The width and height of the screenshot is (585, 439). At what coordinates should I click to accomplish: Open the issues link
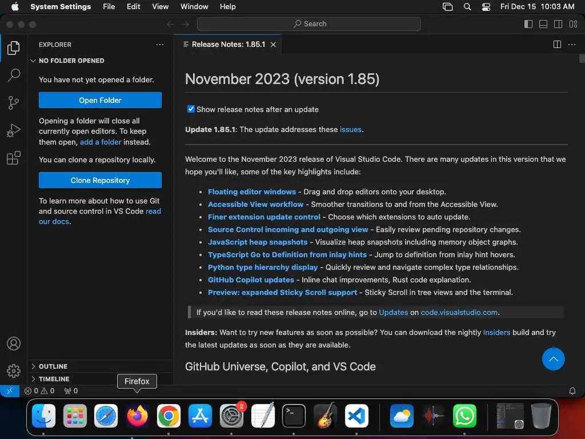pyautogui.click(x=350, y=130)
